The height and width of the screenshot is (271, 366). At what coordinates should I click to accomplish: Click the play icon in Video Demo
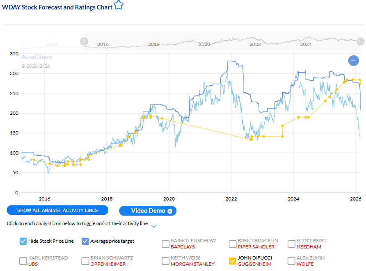170,211
